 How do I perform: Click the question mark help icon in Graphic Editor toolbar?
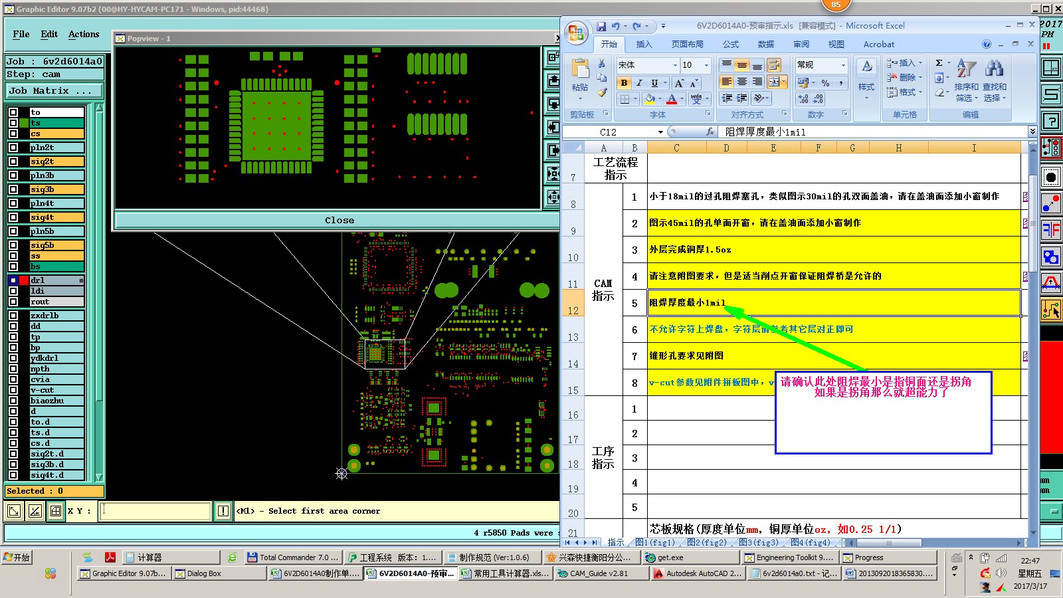click(x=1051, y=121)
